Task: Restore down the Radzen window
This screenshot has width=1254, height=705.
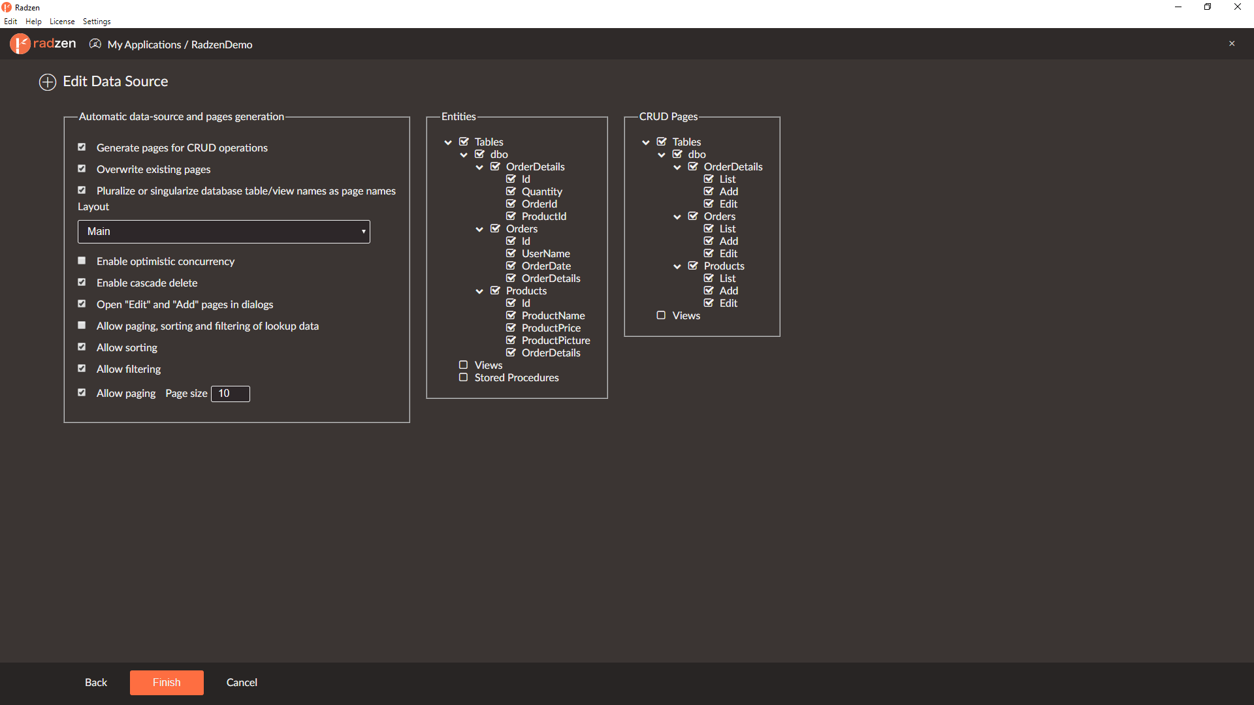Action: [x=1208, y=7]
